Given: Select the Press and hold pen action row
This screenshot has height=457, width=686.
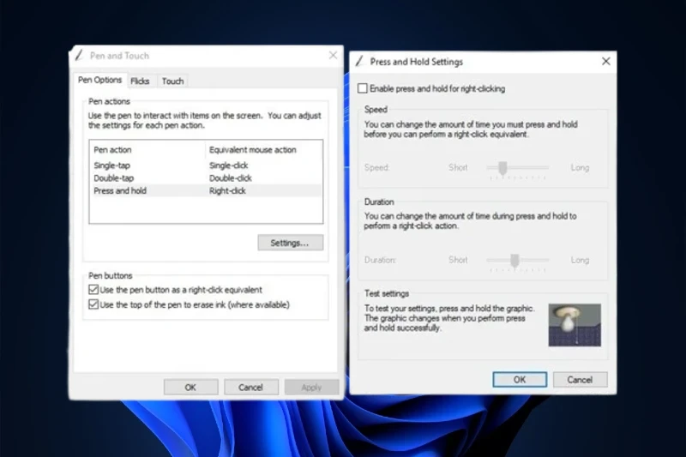Looking at the screenshot, I should click(120, 191).
